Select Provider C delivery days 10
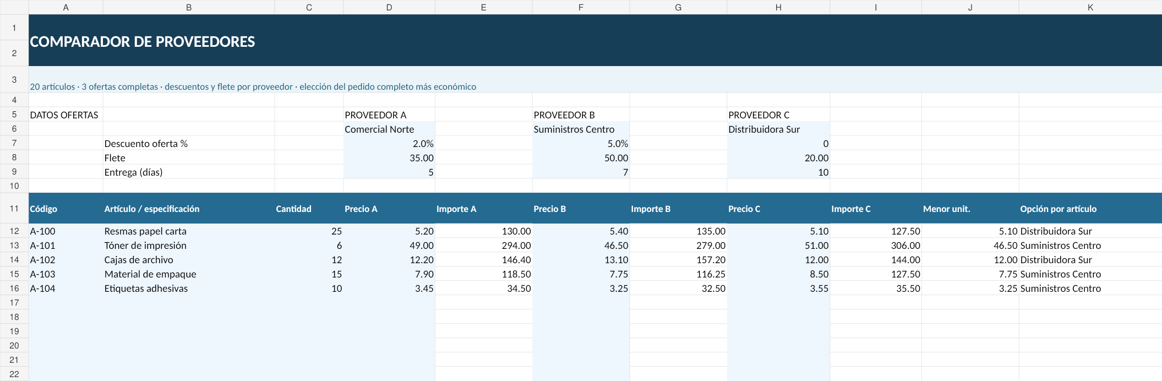1162x381 pixels. [x=778, y=172]
